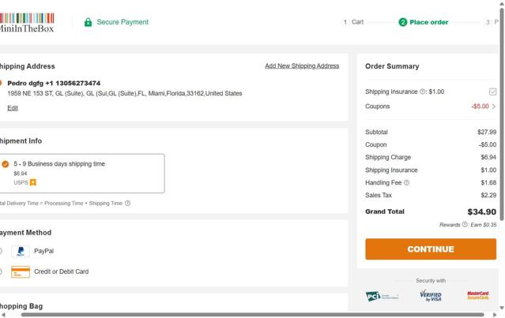The image size is (505, 318).
Task: Click the Shipping Insurance $1.00 summary row value
Action: click(x=488, y=170)
